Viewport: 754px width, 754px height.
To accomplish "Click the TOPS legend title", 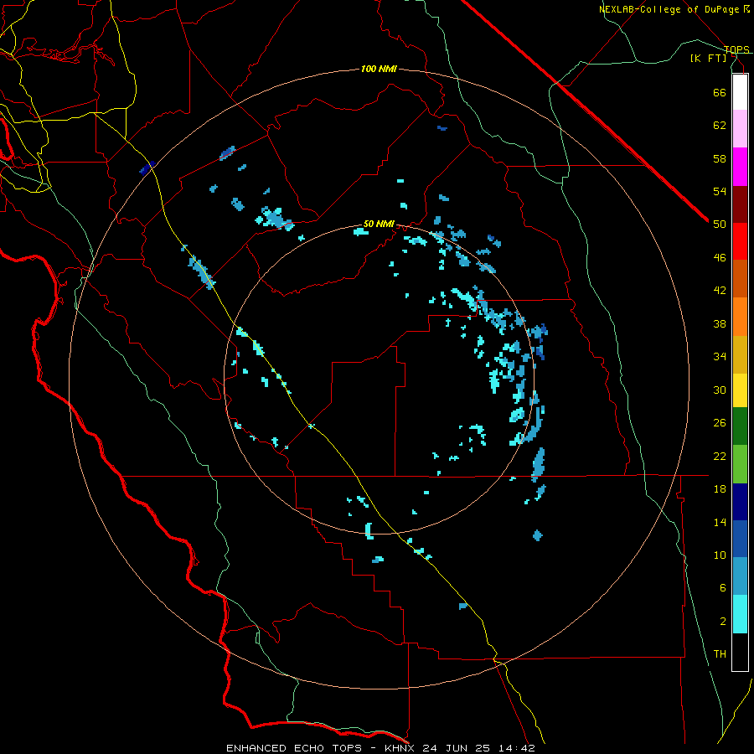I will 736,49.
